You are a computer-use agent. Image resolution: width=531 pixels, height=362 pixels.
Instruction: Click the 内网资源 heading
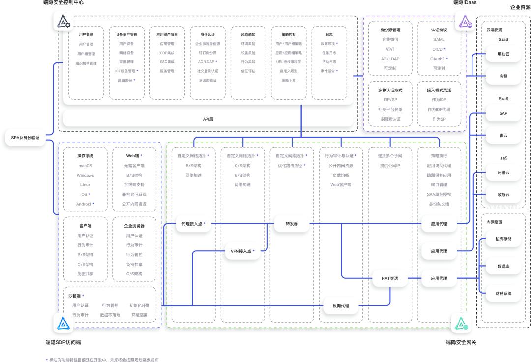495,222
